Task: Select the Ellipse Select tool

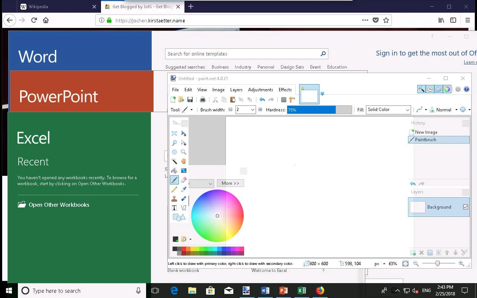Action: [x=174, y=152]
